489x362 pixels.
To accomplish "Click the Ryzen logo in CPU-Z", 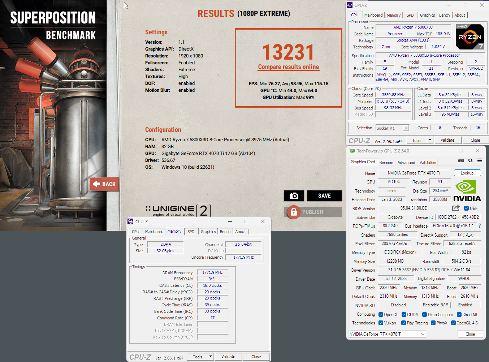I will (x=470, y=37).
